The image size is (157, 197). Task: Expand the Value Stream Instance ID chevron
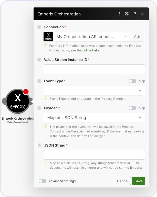point(39,60)
